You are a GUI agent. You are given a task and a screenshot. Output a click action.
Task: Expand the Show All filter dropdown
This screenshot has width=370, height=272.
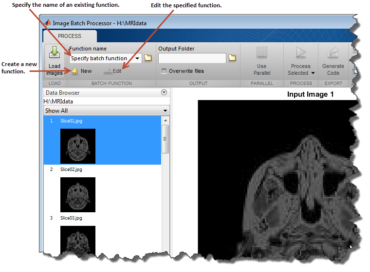click(165, 111)
